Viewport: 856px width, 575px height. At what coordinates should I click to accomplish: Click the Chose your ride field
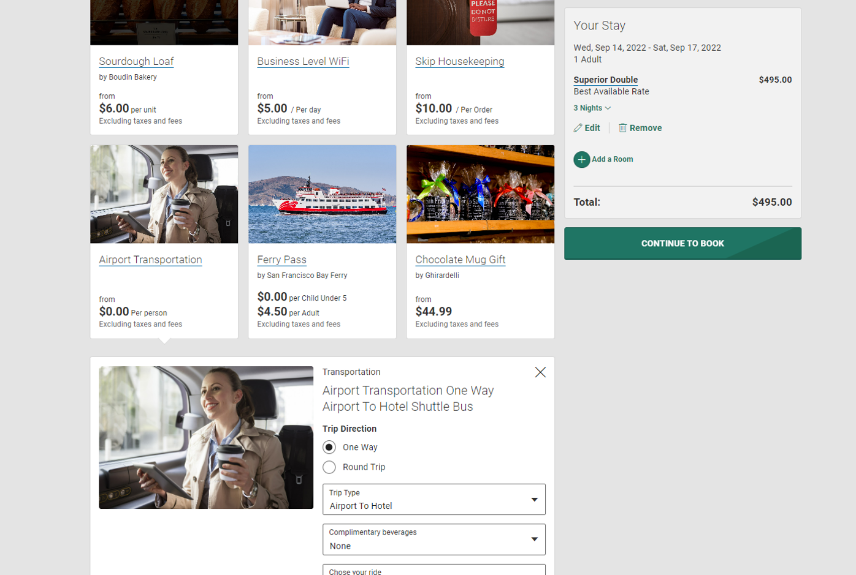coord(434,571)
